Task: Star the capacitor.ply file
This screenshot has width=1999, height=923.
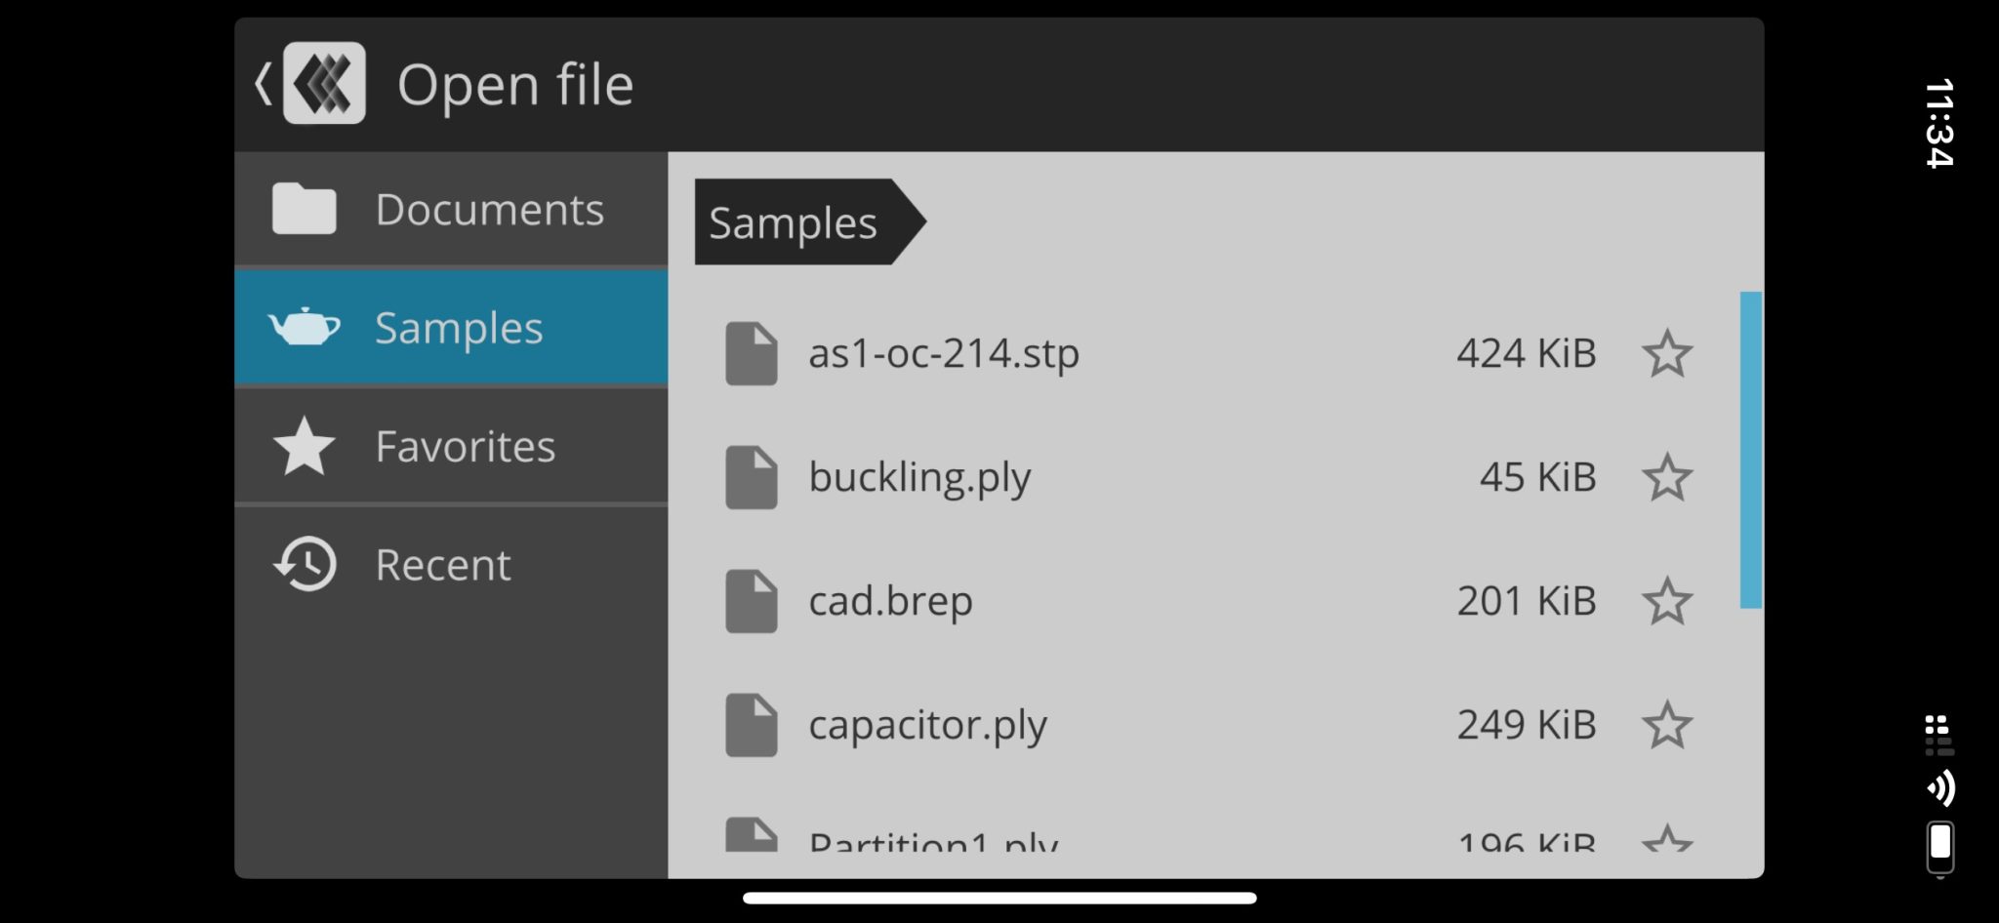Action: point(1666,725)
